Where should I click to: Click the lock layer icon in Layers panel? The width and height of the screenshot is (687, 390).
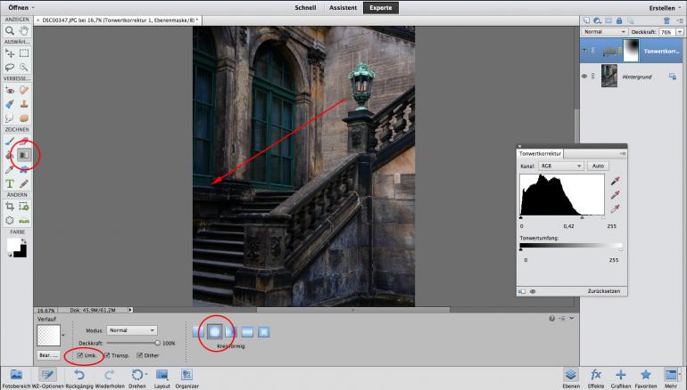pyautogui.click(x=619, y=20)
